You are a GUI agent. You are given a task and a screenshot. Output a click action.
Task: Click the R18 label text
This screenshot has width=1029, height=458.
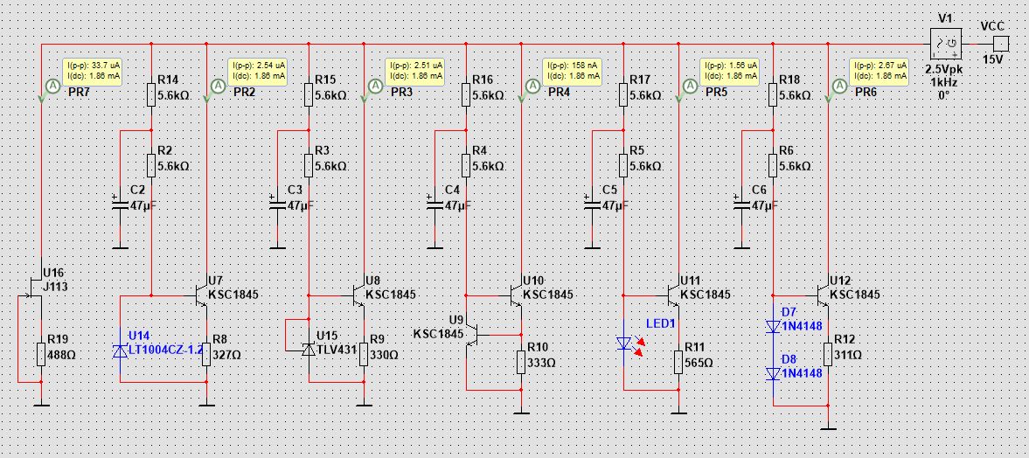click(x=789, y=80)
